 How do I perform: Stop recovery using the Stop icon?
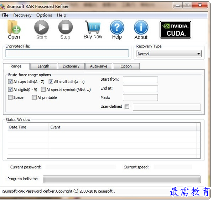[x=65, y=29]
